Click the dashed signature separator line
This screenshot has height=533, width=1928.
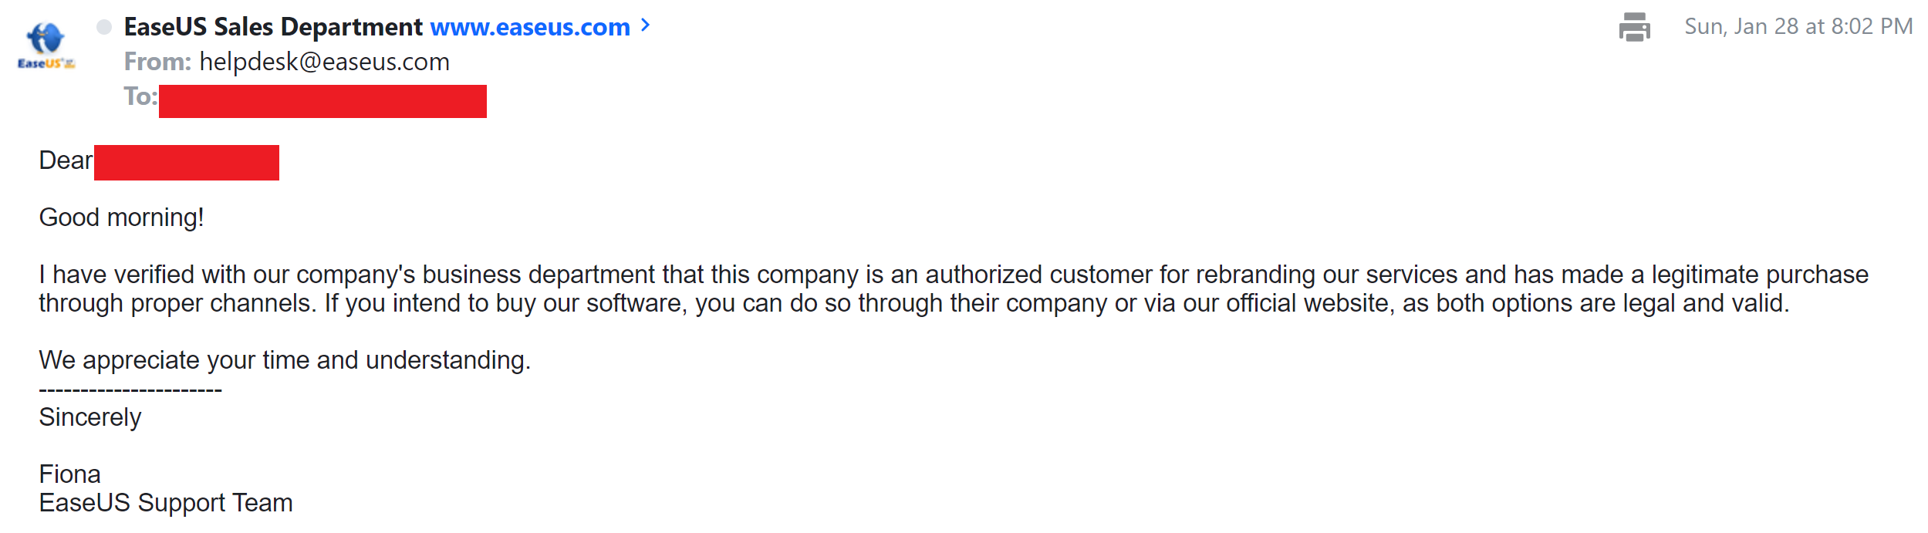(130, 390)
